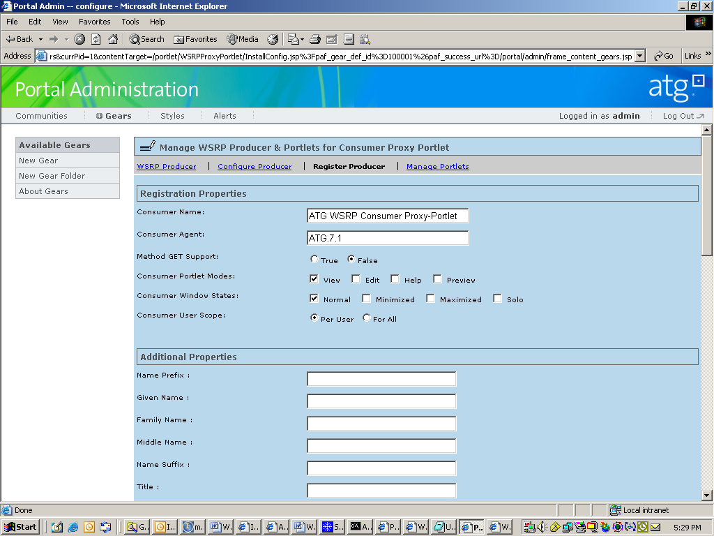The height and width of the screenshot is (536, 714).
Task: Click New Gear Folder link
Action: pyautogui.click(x=68, y=176)
